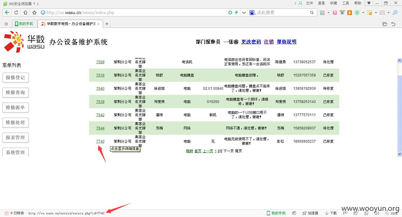
Task: Open the green shield payment icon
Action: click(357, 13)
